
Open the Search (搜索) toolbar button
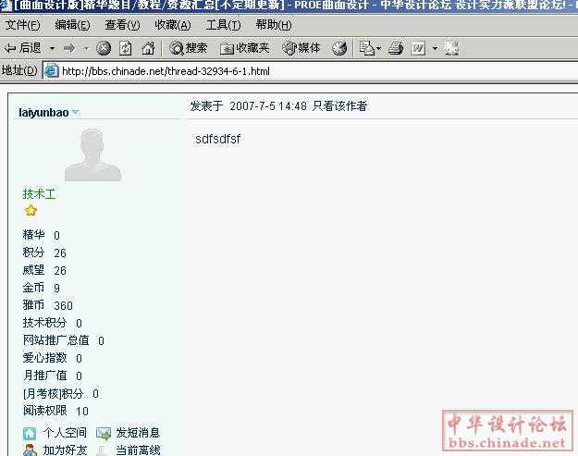[x=188, y=48]
